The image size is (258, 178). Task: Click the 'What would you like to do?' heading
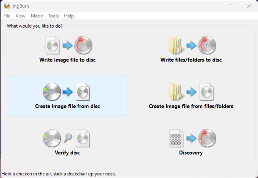coord(35,26)
